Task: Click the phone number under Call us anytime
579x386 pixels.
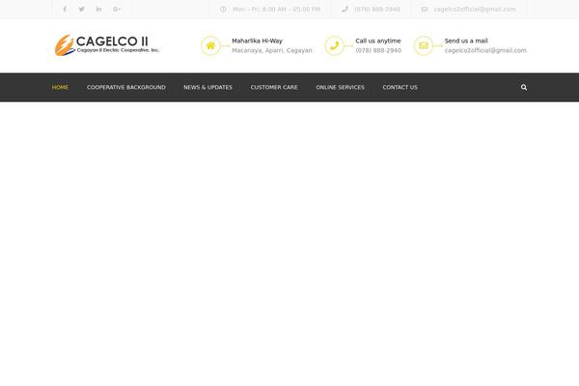Action: tap(378, 50)
